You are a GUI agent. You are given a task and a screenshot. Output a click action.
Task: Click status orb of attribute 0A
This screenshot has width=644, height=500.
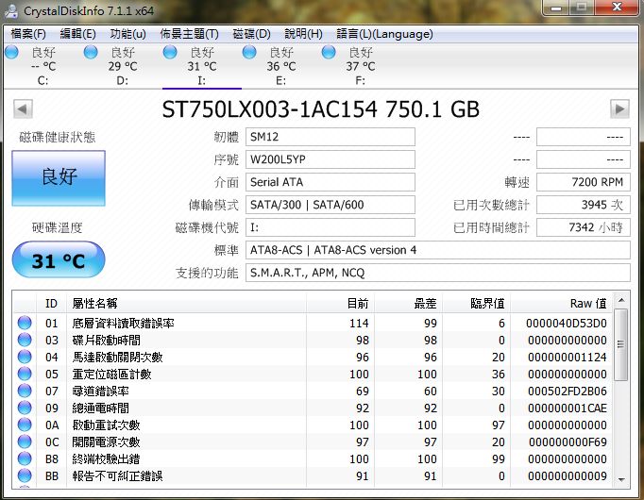[x=25, y=425]
